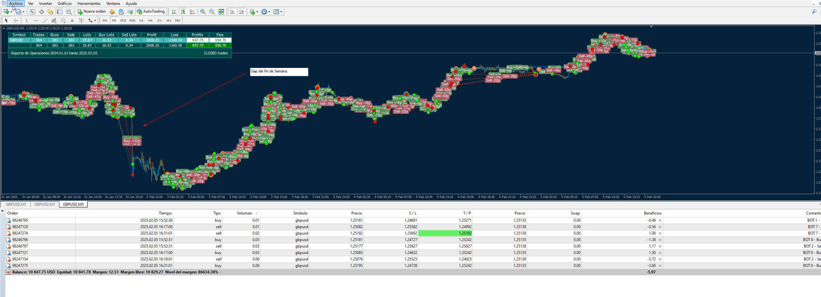The image size is (821, 297).
Task: Expand the chart templates dropdown arrow
Action: tap(281, 12)
